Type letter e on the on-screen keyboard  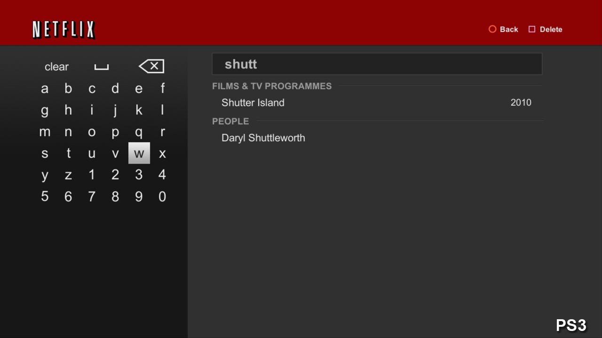[139, 89]
